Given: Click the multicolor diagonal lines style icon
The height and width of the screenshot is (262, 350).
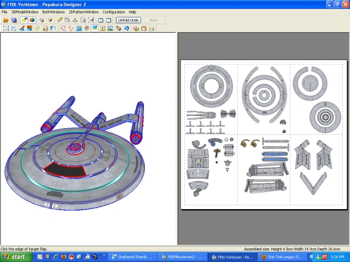Looking at the screenshot, I should [x=87, y=28].
